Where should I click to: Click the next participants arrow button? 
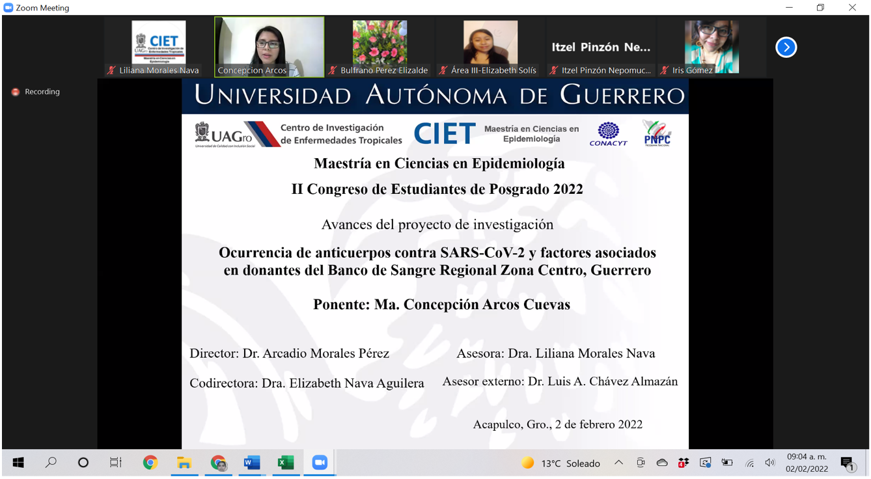(786, 48)
